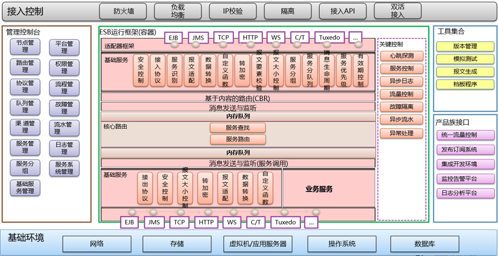Select the 操作系统 box

coord(342,244)
